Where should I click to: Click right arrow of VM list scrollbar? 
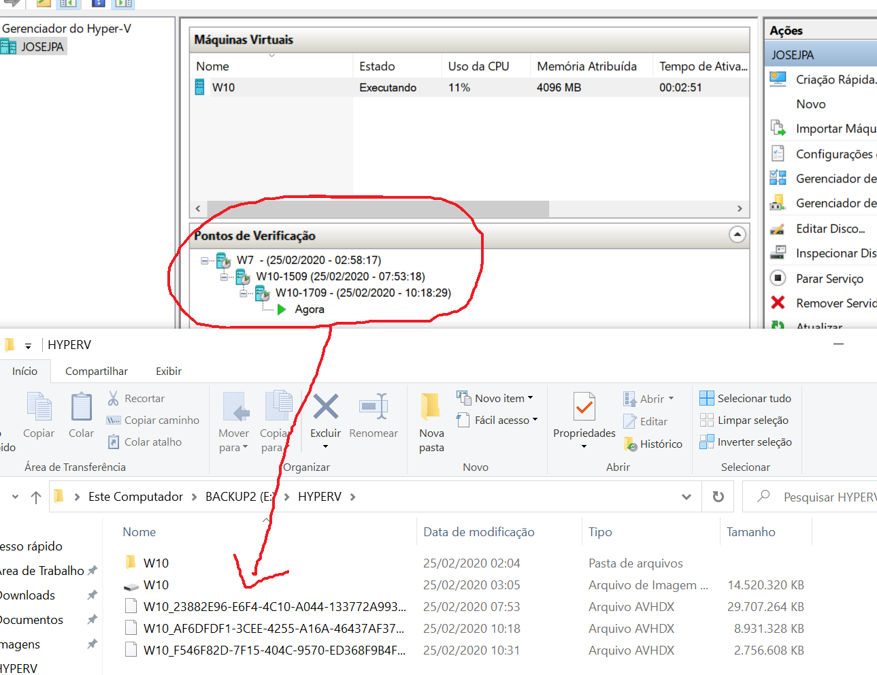[740, 208]
